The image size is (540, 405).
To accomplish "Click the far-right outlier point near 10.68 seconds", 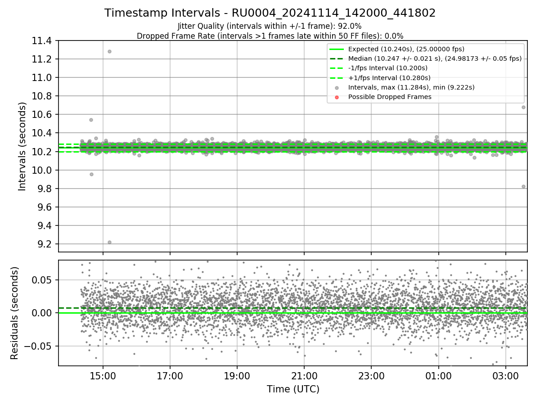I will click(x=523, y=107).
